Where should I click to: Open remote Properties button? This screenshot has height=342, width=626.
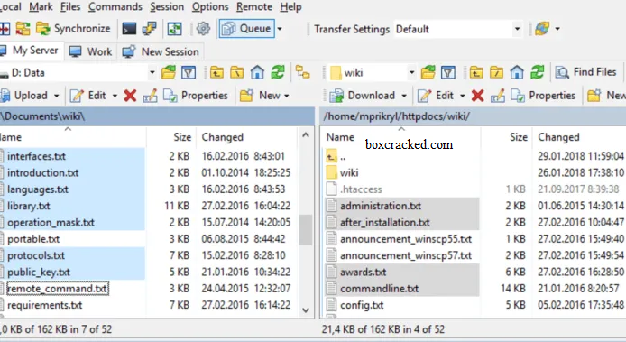(x=542, y=96)
